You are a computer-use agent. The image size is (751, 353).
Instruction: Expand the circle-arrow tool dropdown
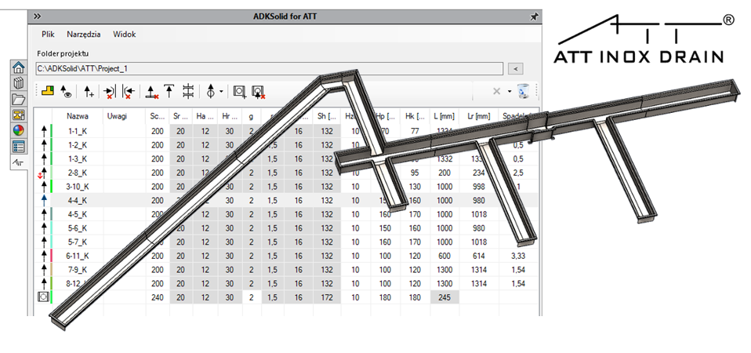pyautogui.click(x=222, y=92)
